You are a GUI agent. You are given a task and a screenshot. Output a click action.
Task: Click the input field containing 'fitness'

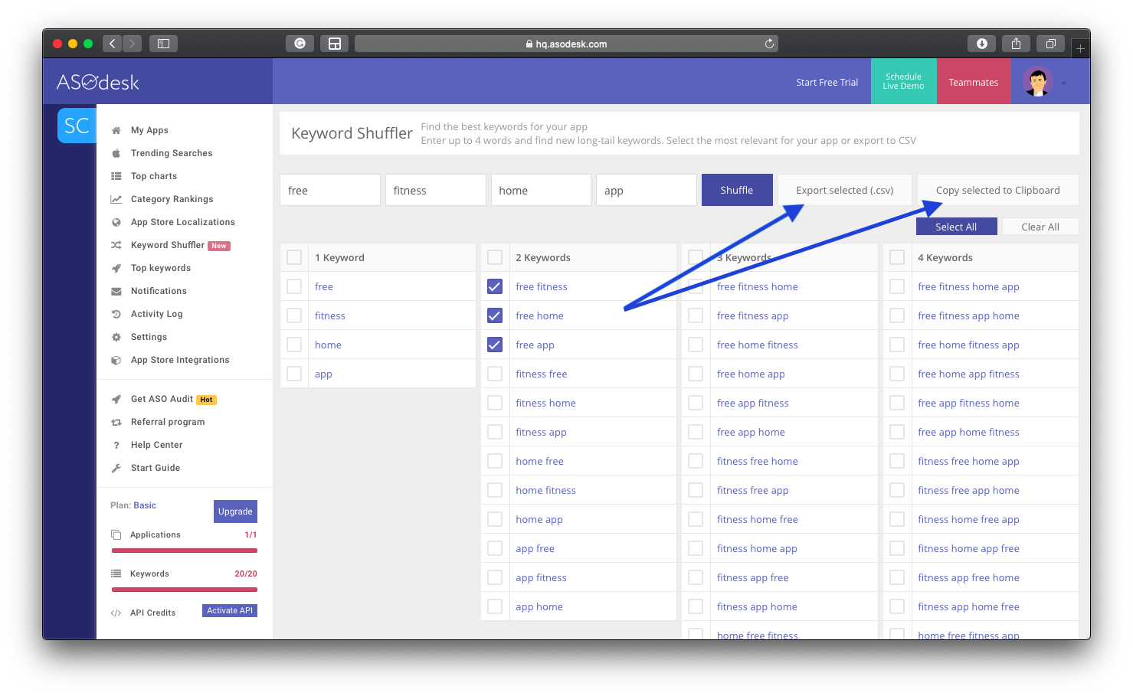click(x=436, y=190)
